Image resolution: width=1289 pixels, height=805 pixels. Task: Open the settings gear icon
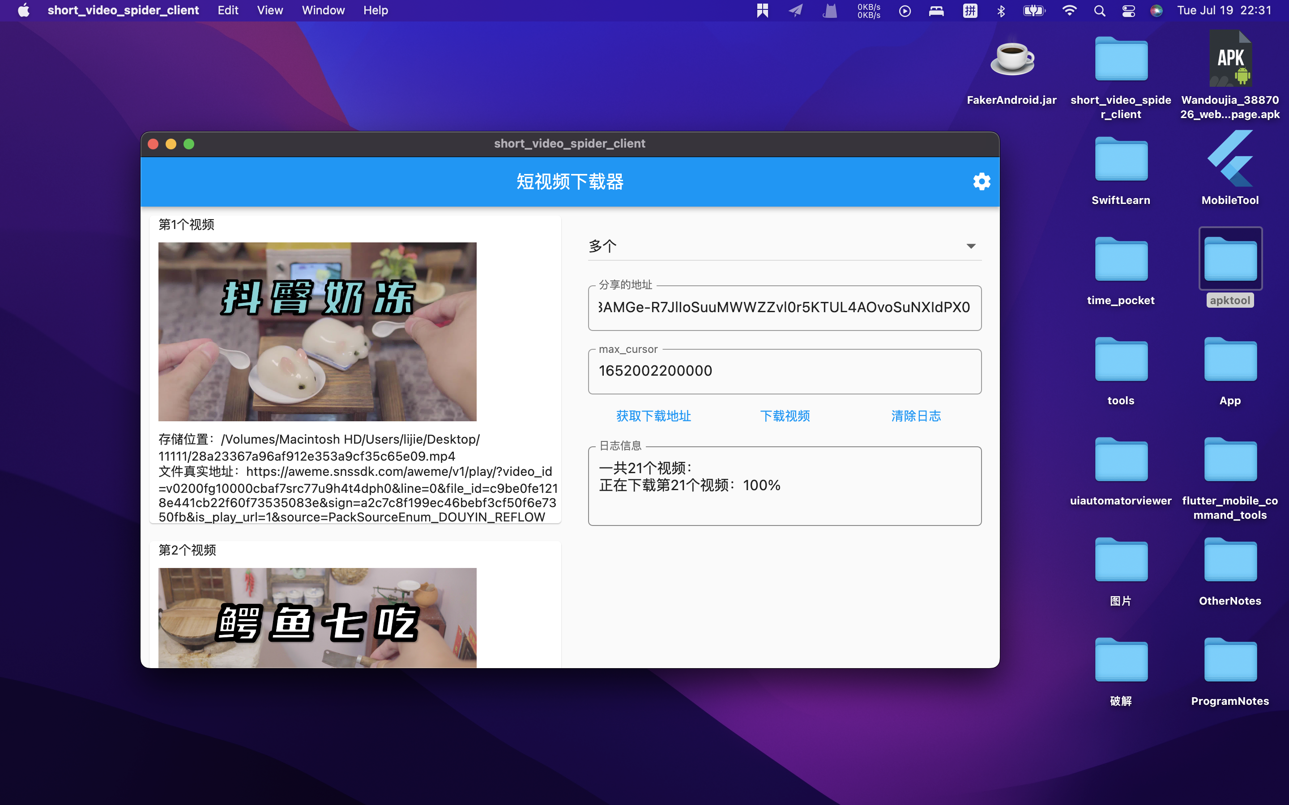[x=981, y=182]
